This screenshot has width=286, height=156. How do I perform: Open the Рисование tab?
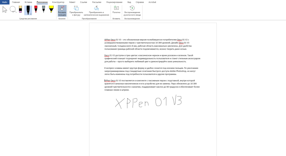pos(42,2)
